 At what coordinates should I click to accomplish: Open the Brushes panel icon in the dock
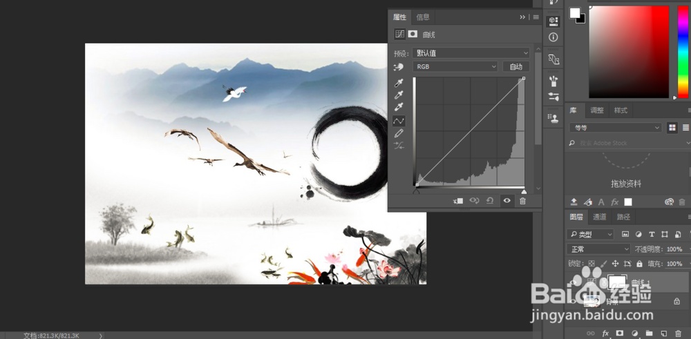[553, 81]
